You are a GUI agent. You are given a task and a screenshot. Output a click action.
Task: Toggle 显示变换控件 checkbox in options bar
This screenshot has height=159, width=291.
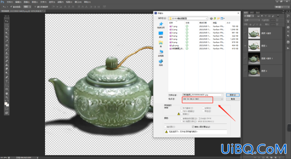(35, 7)
